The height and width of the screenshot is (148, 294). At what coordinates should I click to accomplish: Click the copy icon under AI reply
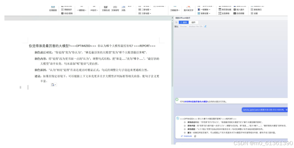click(x=195, y=136)
